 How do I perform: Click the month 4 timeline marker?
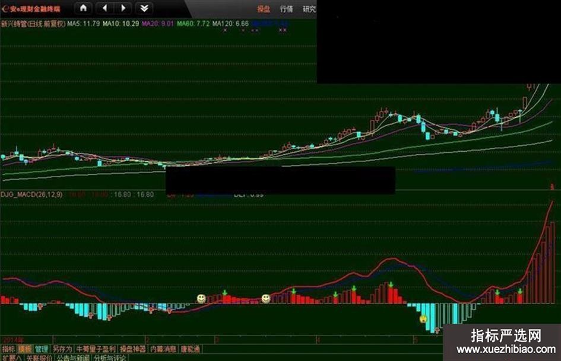click(318, 340)
